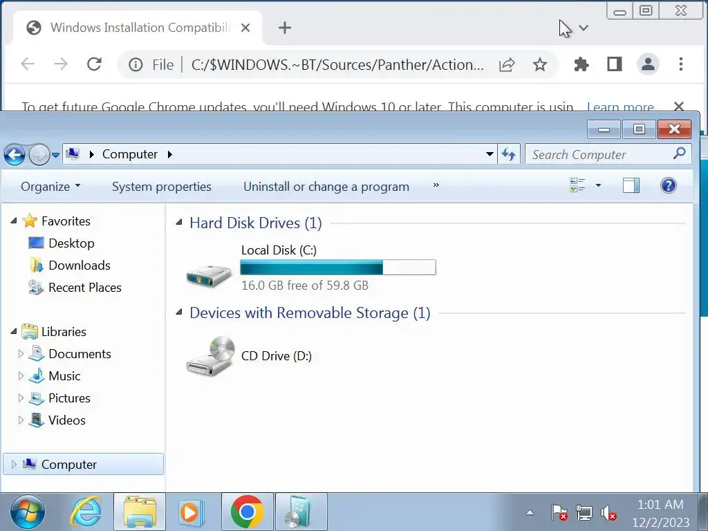Open Explorer Help question mark
708x531 pixels.
[x=669, y=185]
